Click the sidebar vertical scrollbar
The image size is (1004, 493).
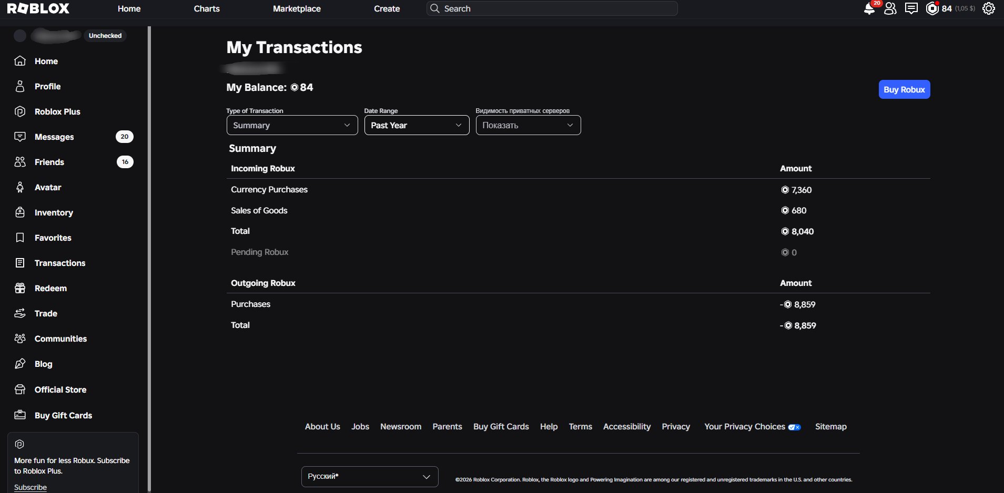[x=149, y=259]
